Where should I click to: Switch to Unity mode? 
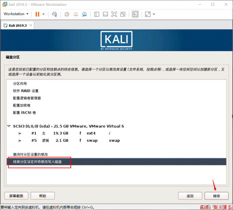123,14
